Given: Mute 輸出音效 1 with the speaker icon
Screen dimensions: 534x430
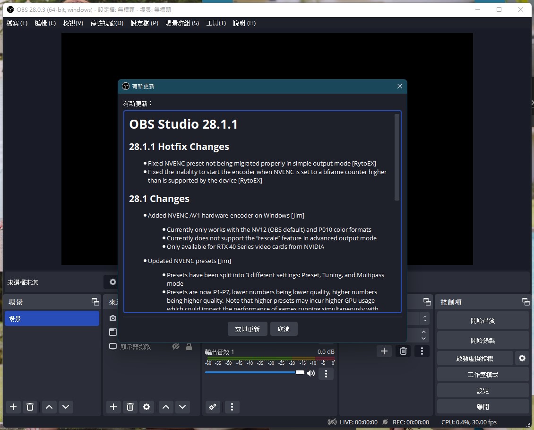Looking at the screenshot, I should 311,372.
